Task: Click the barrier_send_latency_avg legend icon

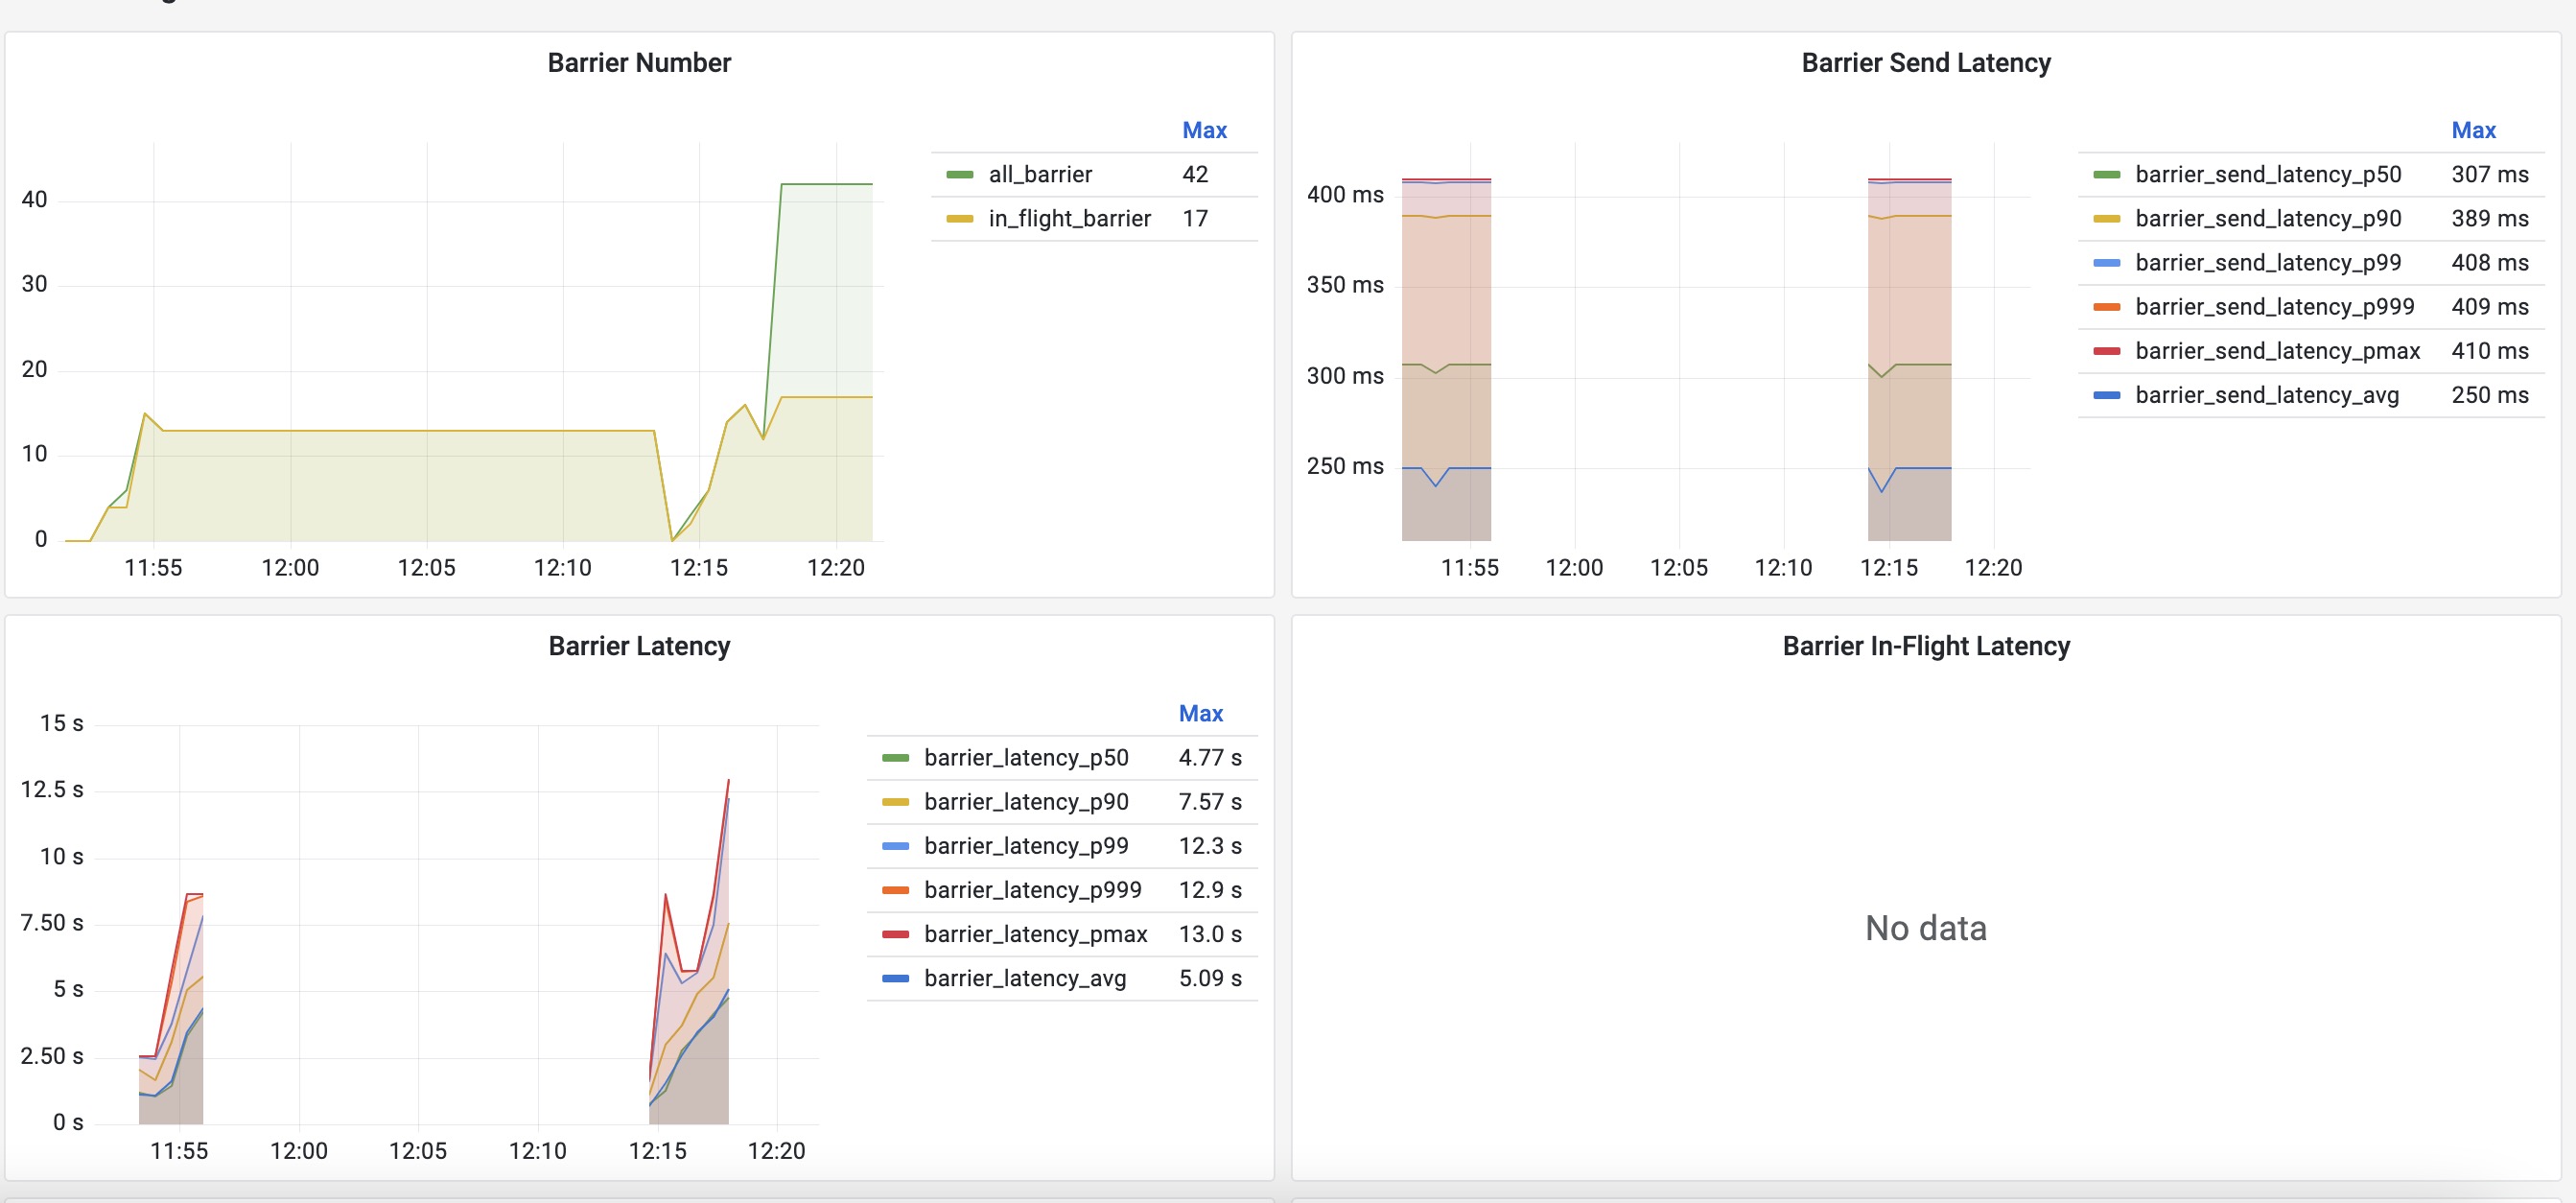Action: point(2106,395)
